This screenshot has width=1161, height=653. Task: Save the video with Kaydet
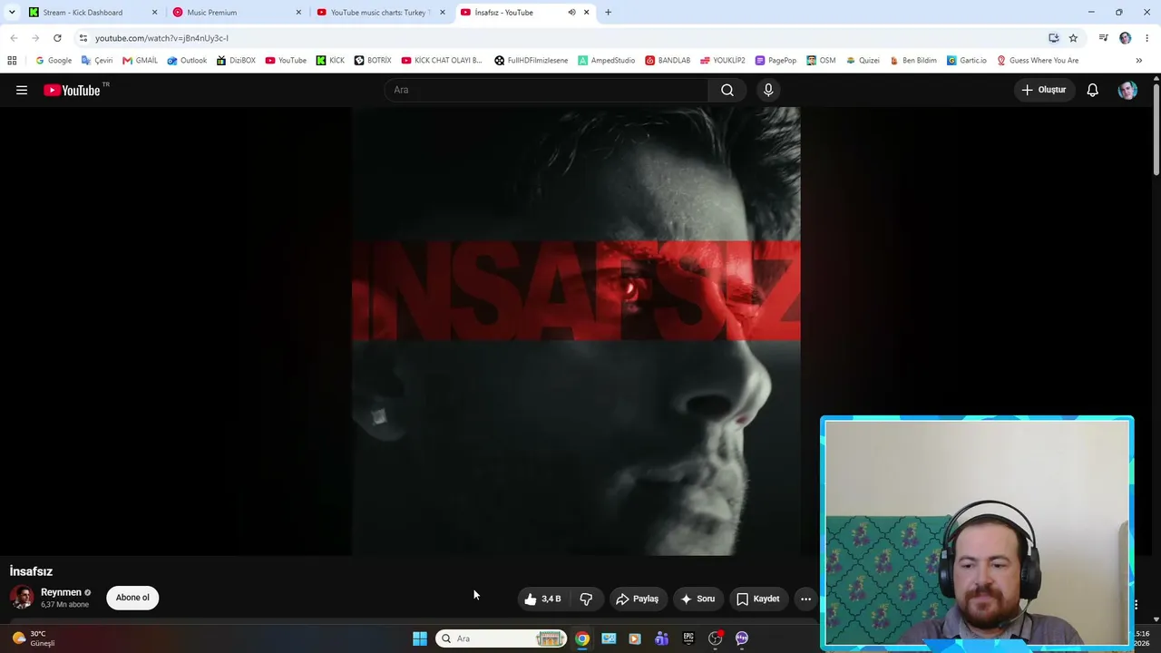[757, 599]
